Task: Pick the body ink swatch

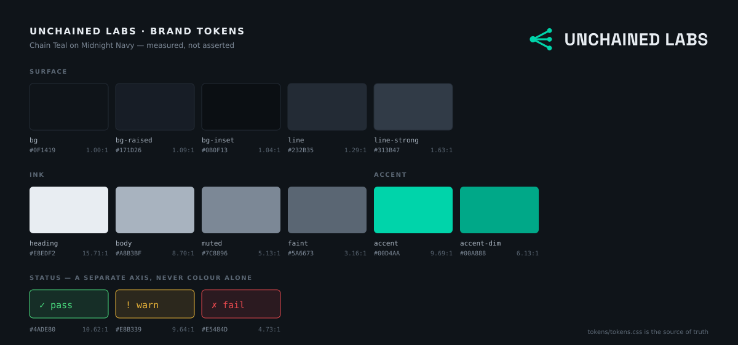Action: 155,210
